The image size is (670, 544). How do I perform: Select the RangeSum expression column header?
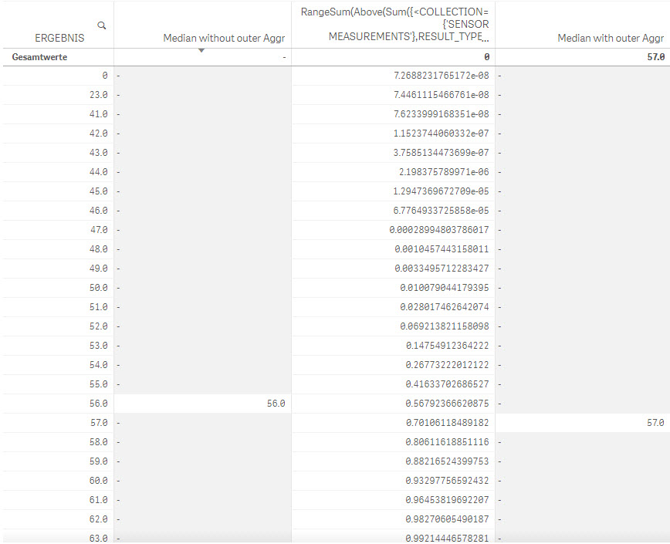click(x=395, y=25)
